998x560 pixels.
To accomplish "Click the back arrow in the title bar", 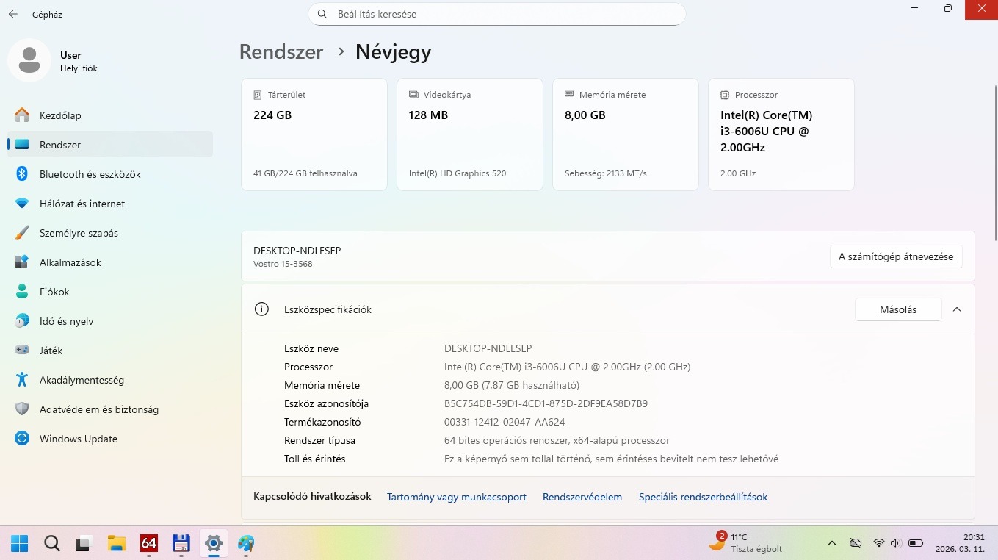I will pyautogui.click(x=13, y=14).
